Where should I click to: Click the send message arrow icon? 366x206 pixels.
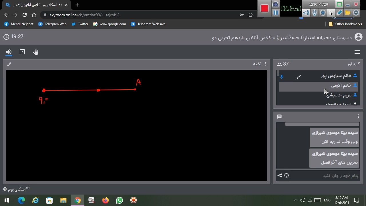[x=280, y=175]
